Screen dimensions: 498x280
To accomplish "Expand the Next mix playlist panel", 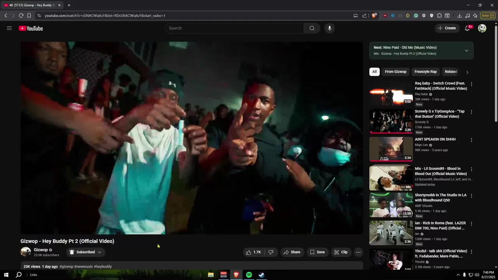I will point(466,51).
